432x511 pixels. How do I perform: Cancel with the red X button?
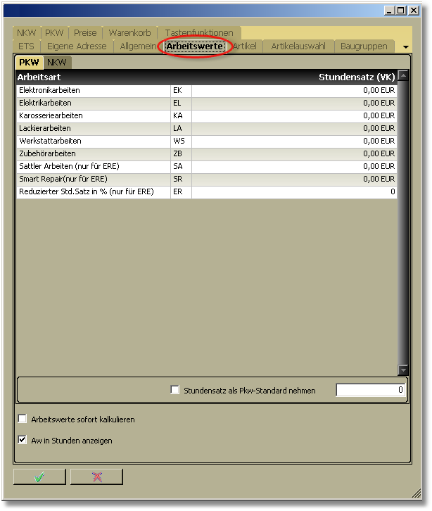coord(97,477)
